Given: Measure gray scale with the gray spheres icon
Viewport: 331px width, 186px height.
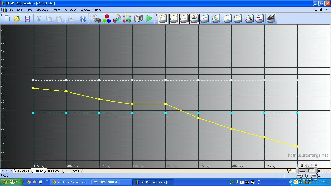Looking at the screenshot, I should coord(97,19).
